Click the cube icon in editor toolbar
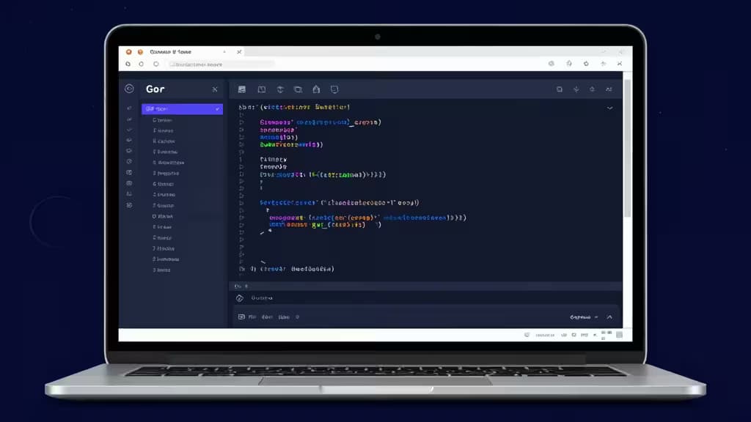 280,89
